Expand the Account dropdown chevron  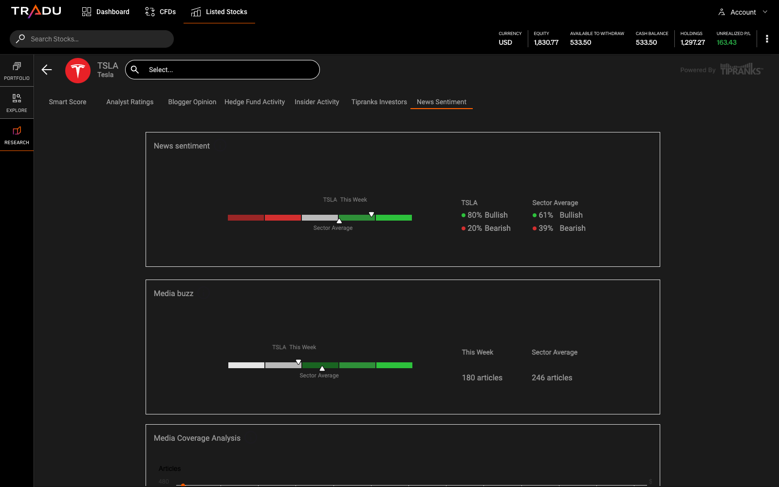(765, 12)
